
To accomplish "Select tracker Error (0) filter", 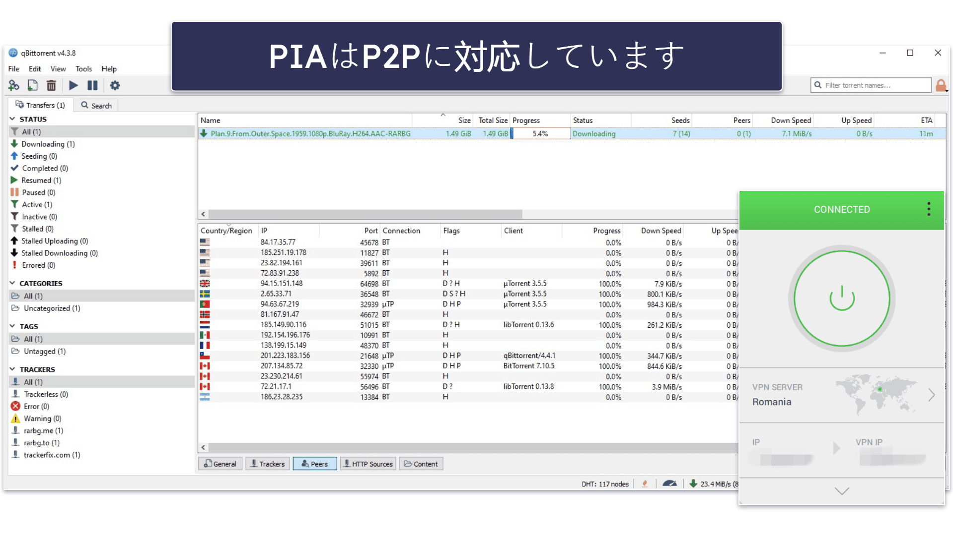I will click(36, 406).
